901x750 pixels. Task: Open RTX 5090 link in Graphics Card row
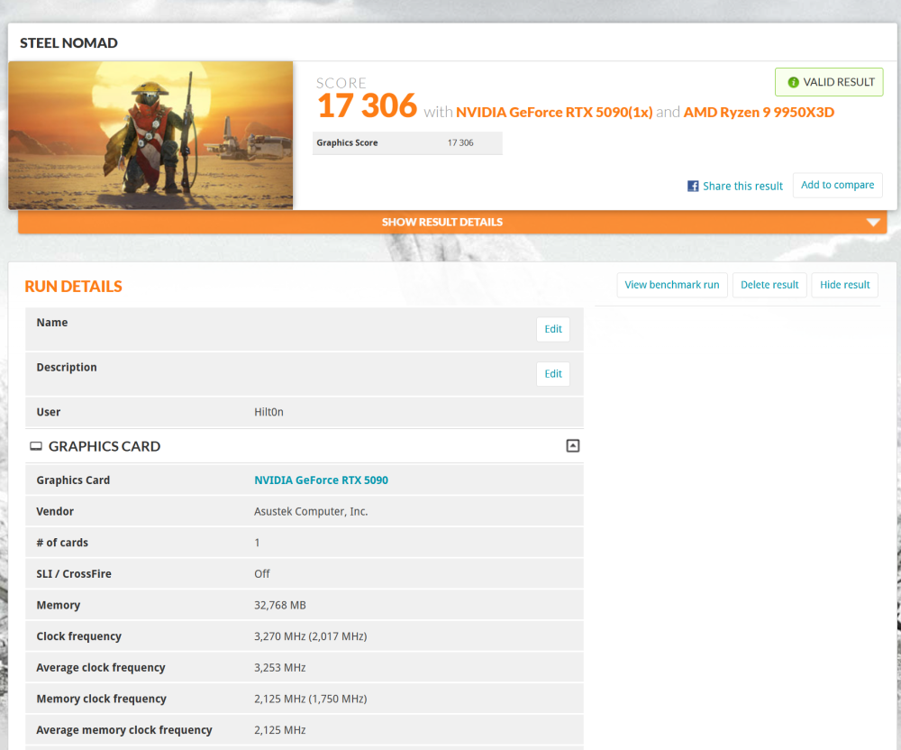pos(321,480)
